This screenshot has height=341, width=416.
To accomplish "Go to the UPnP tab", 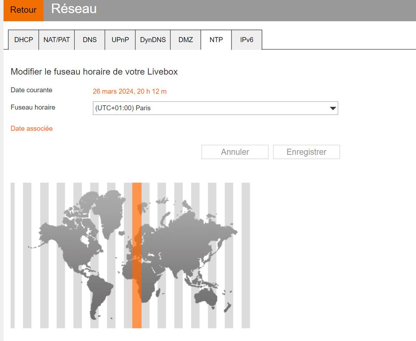I will (120, 40).
